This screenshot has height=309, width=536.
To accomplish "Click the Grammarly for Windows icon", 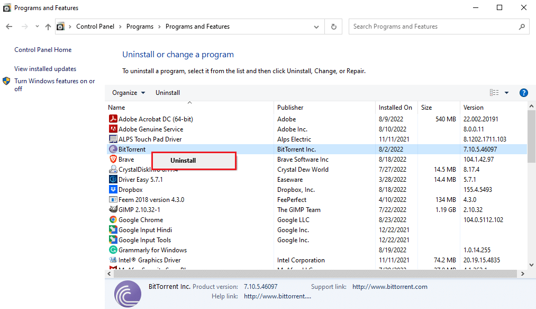I will 113,250.
